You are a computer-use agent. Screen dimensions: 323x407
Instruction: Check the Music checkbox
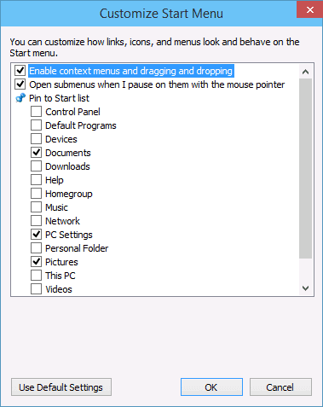coord(36,207)
